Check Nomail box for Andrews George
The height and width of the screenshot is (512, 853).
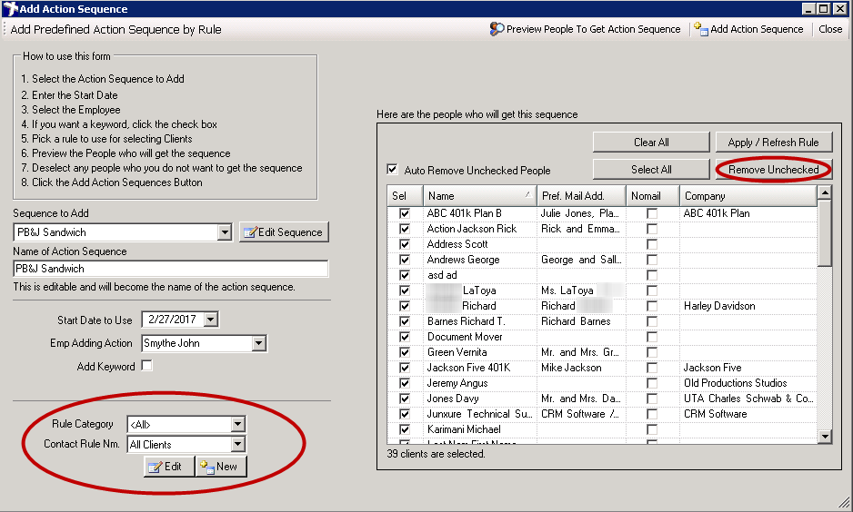pyautogui.click(x=652, y=260)
